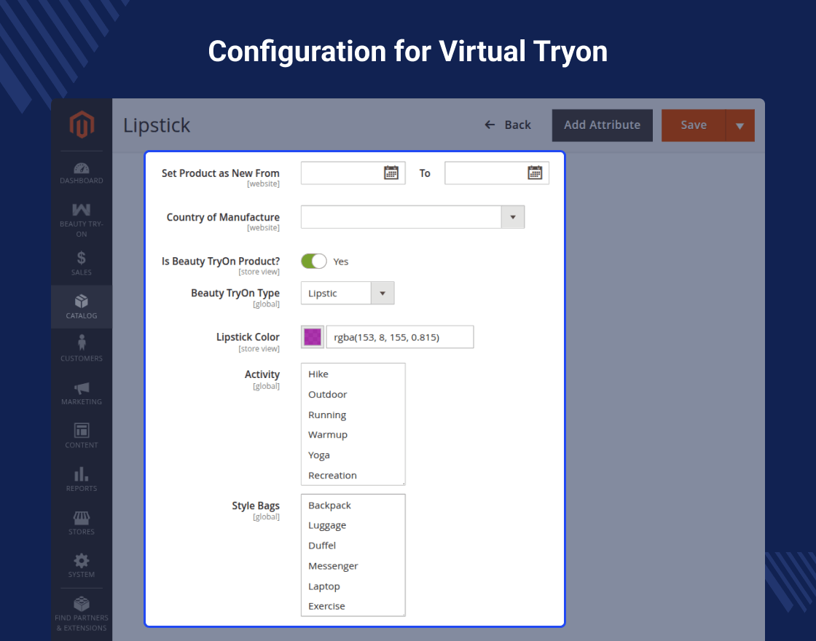Open calendar for New From date
Viewport: 816px width, 641px height.
click(391, 173)
